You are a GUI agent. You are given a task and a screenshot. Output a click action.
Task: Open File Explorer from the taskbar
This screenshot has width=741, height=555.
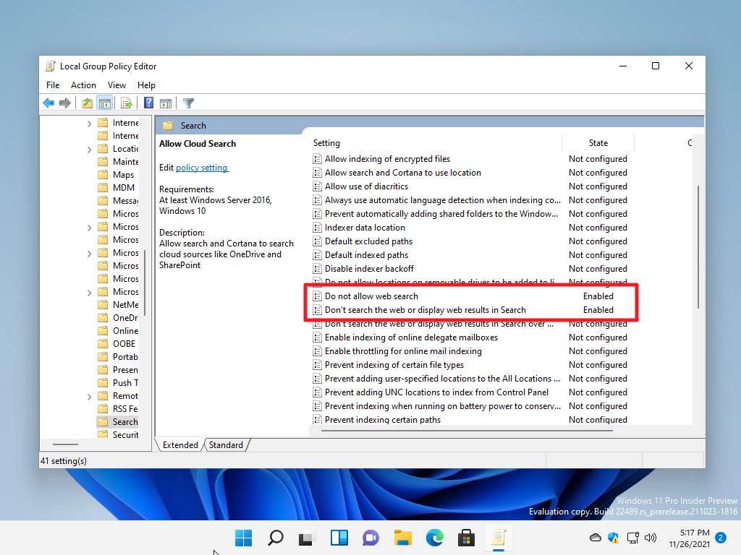point(403,538)
